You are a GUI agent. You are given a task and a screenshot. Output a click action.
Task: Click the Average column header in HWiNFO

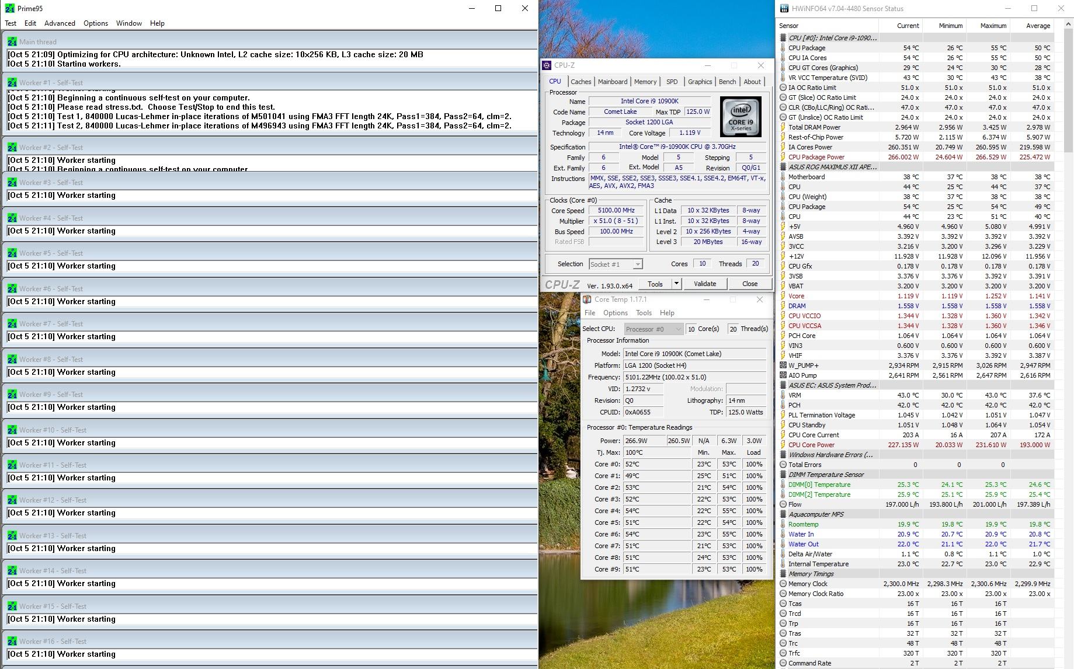(x=1032, y=26)
